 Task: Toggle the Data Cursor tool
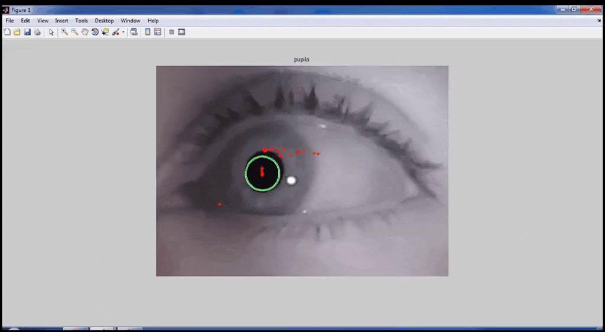(x=105, y=32)
